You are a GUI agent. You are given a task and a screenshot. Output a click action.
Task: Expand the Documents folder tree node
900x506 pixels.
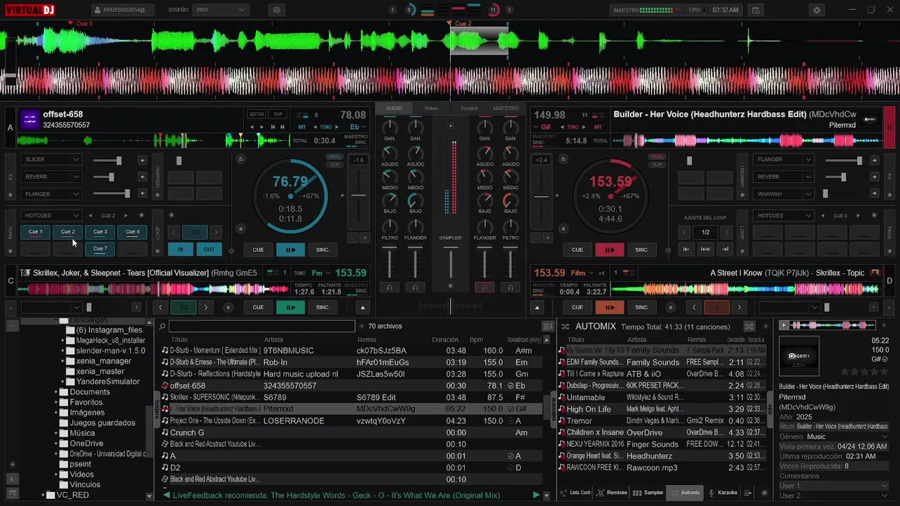click(x=56, y=392)
